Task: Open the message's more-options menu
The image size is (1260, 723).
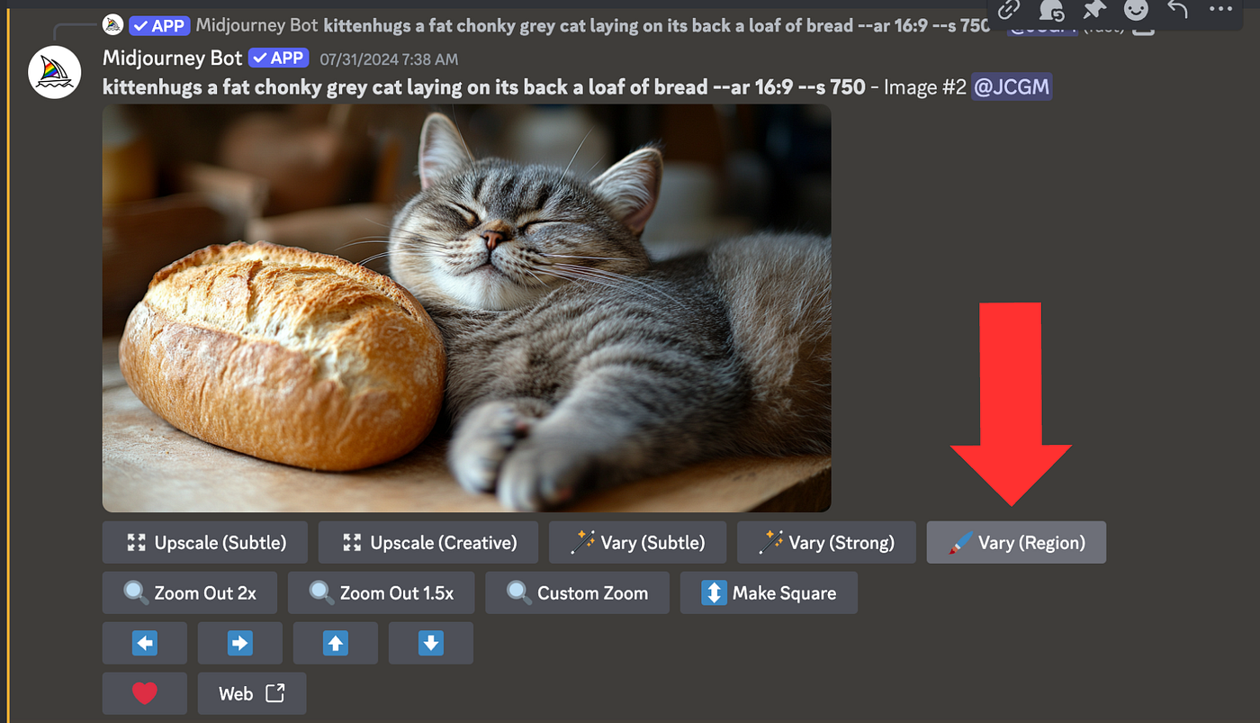Action: coord(1219,13)
